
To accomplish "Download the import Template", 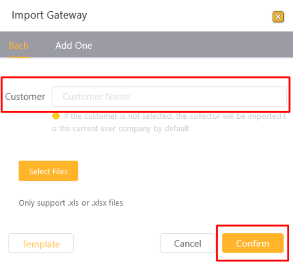I will click(41, 243).
